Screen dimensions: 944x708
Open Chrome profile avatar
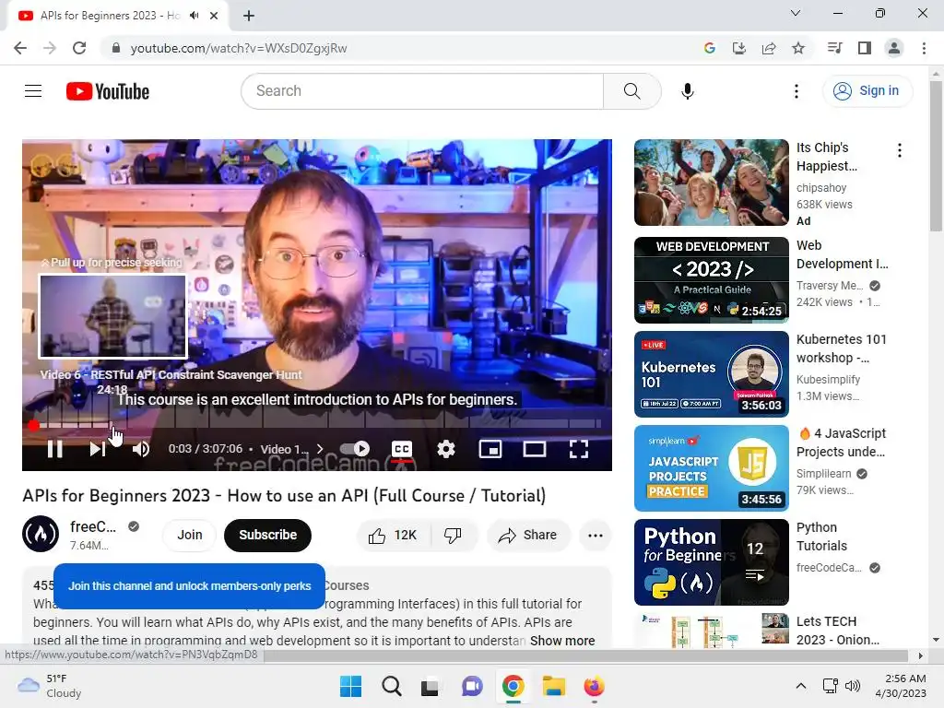point(894,48)
